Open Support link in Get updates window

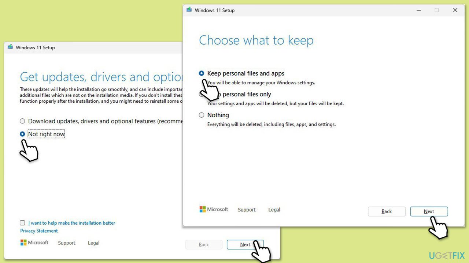coord(67,243)
